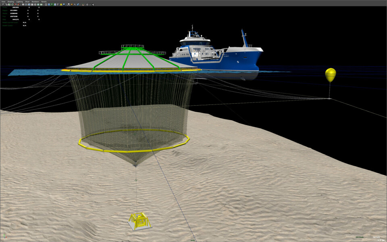Open the Panels menu

point(44,2)
